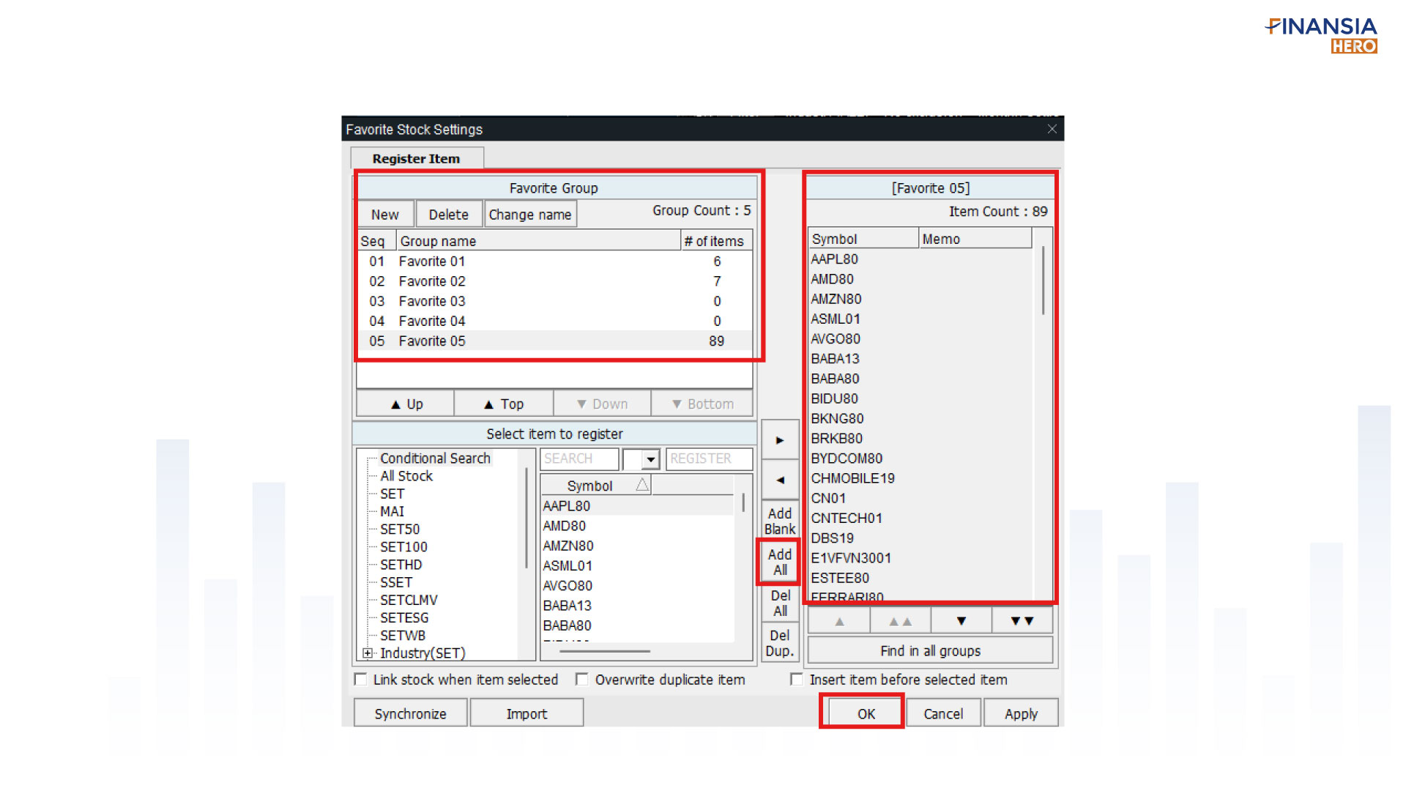Select SETWB in the tree
1406x791 pixels.
click(403, 635)
